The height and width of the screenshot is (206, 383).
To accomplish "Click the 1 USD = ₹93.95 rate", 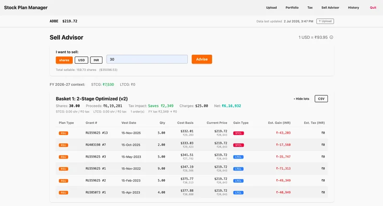I will [313, 37].
